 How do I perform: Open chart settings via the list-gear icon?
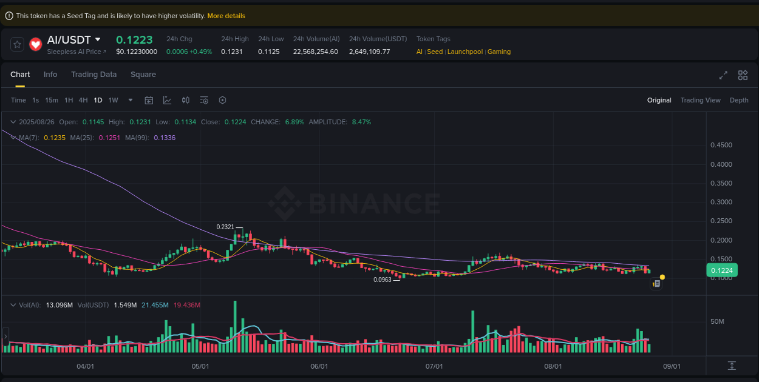204,100
